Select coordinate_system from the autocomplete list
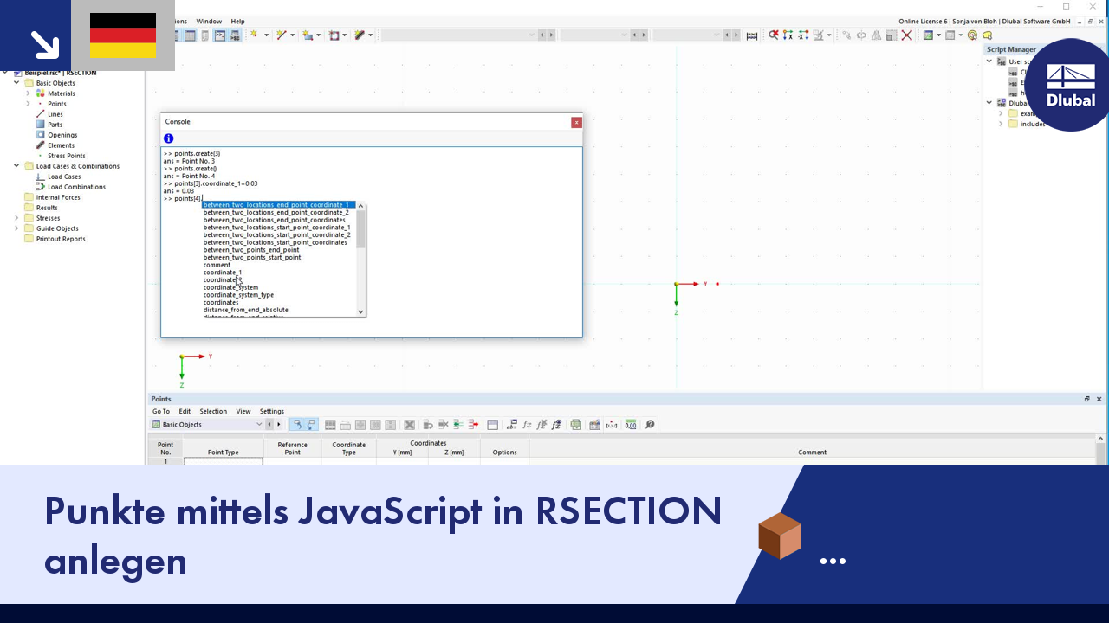Screen dimensions: 1109x623 230,287
